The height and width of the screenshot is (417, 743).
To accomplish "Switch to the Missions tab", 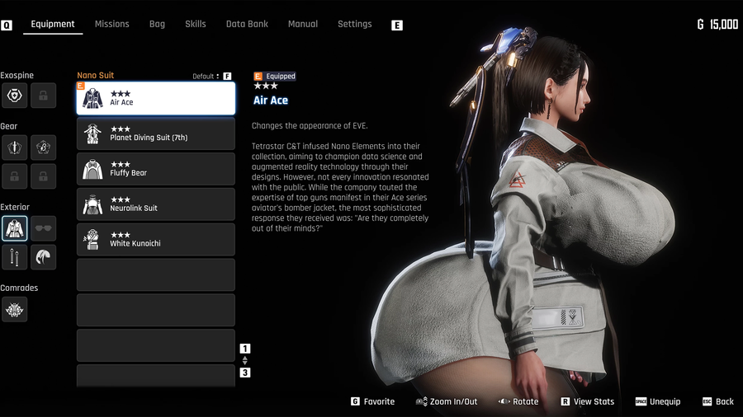I will 111,24.
